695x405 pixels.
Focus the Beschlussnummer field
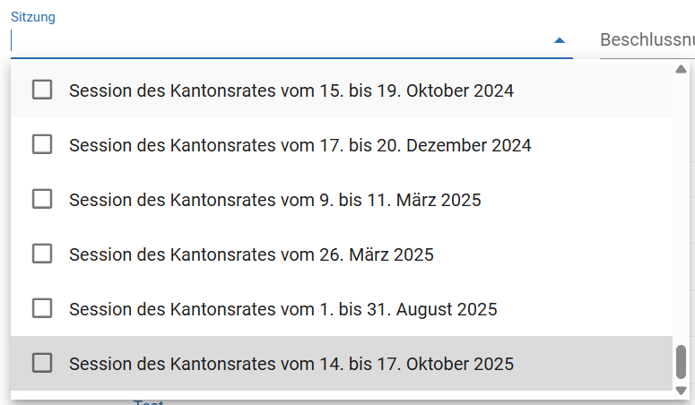click(647, 41)
